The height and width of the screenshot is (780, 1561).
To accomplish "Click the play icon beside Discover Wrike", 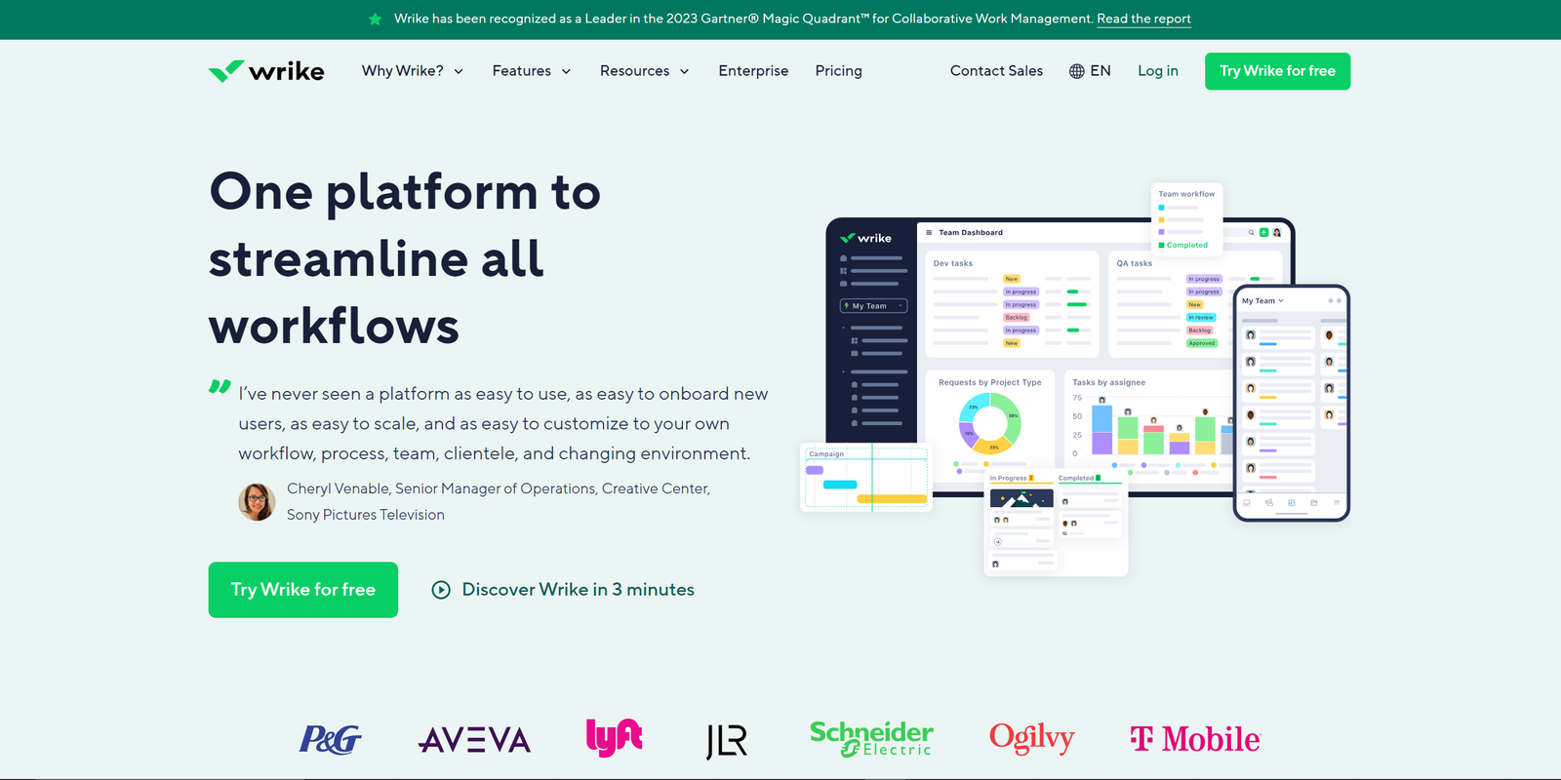I will 441,590.
